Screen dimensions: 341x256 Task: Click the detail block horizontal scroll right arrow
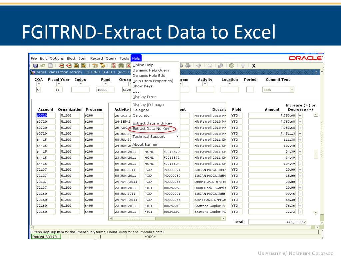pos(223,218)
